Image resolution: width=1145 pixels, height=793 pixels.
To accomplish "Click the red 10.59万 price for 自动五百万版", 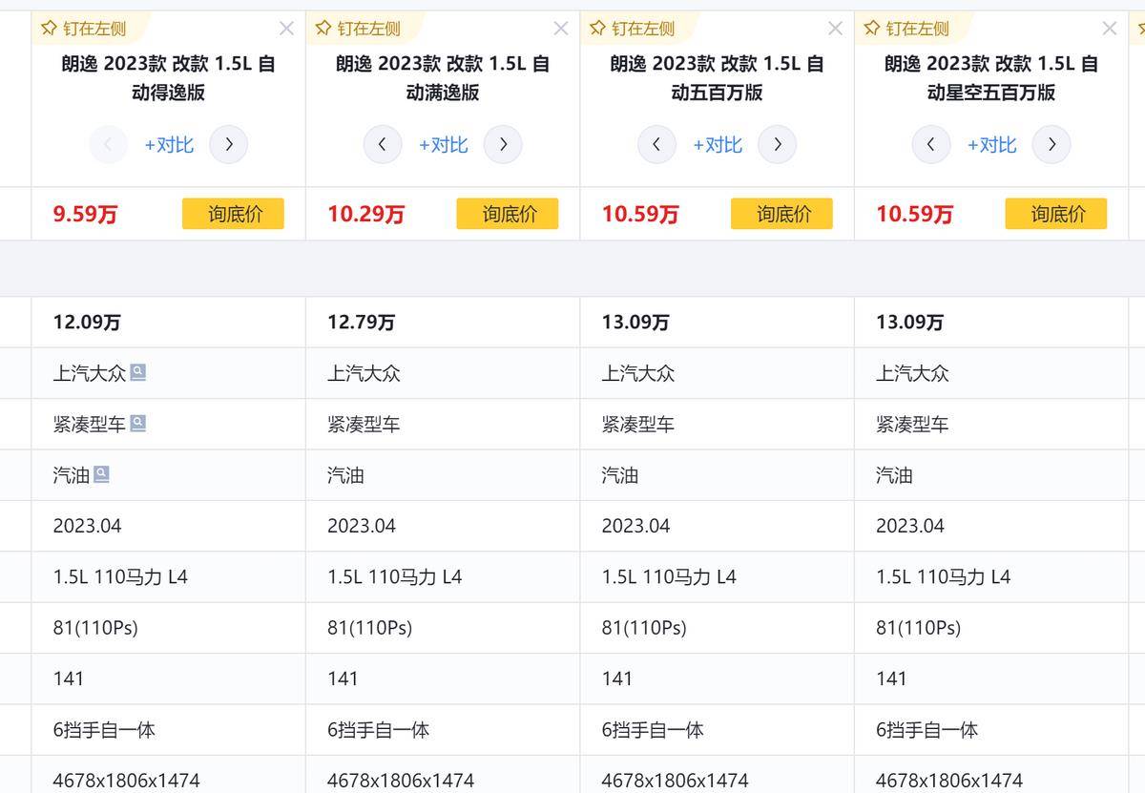I will pyautogui.click(x=640, y=215).
